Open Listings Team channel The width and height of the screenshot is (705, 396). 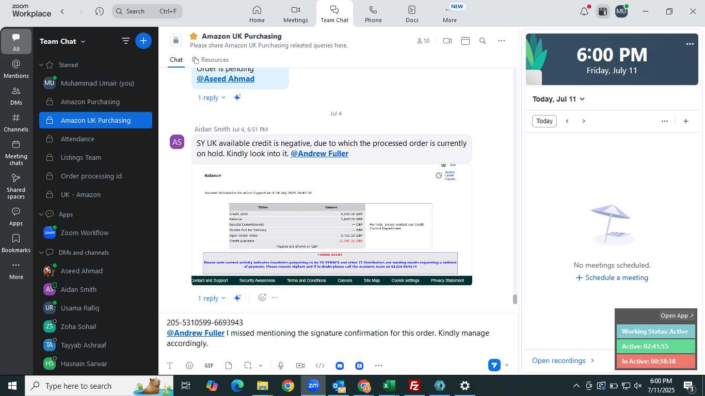coord(95,157)
